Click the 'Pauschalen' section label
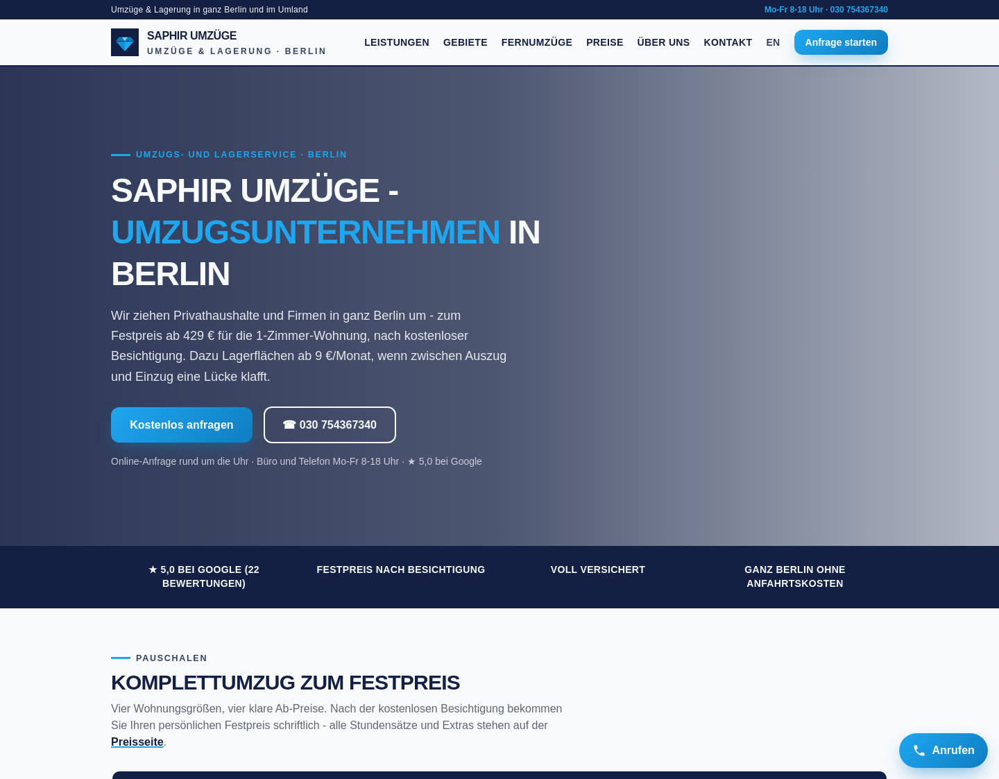 (171, 658)
